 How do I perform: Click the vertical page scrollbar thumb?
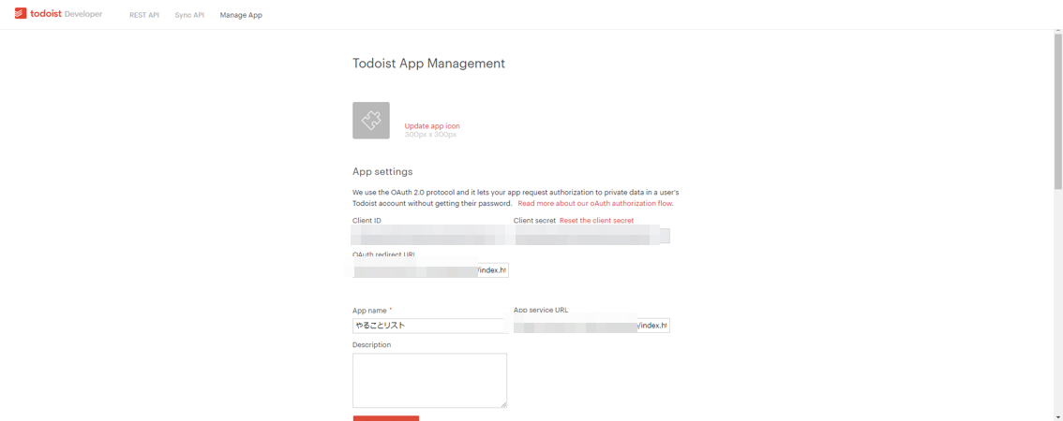[1058, 109]
